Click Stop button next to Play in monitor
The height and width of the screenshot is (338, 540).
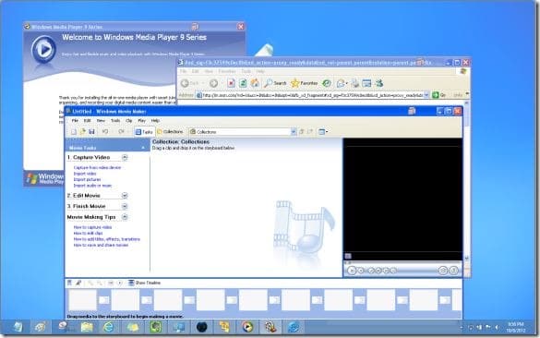pos(361,271)
